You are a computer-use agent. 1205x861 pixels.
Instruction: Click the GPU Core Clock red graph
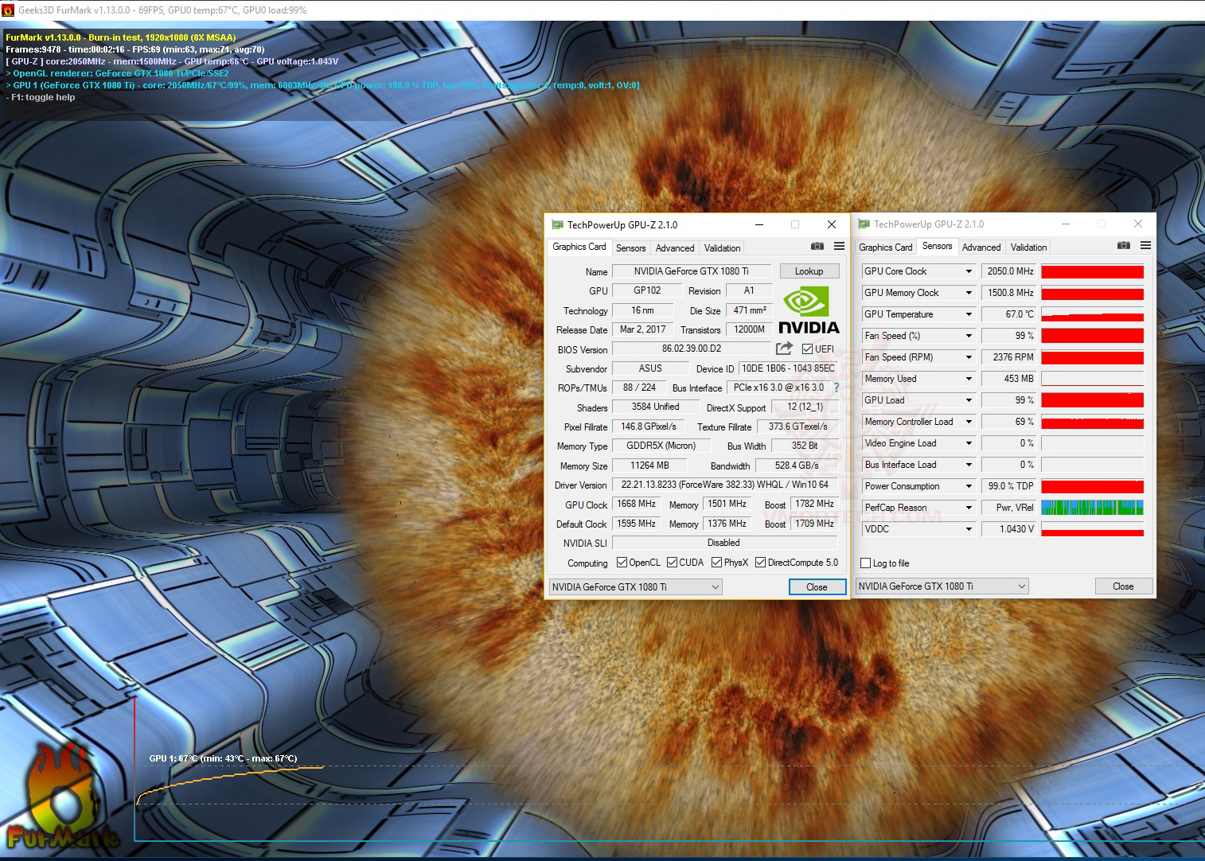[1092, 271]
